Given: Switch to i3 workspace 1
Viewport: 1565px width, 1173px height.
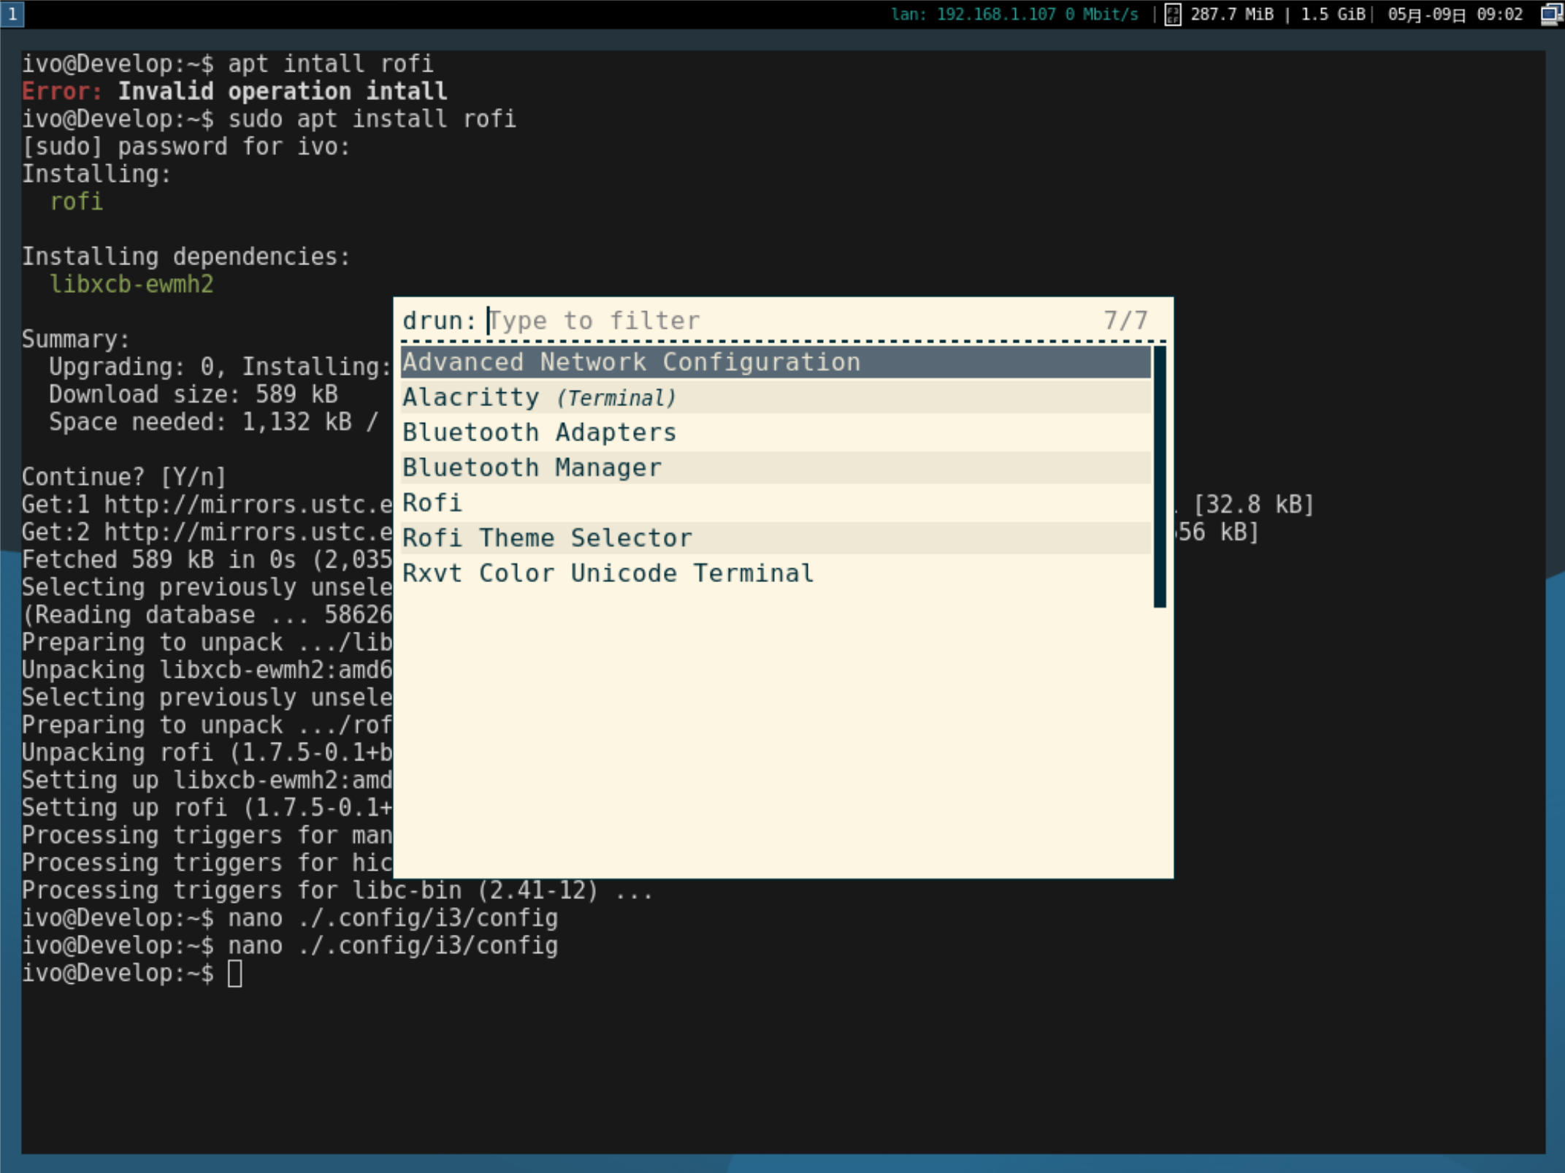Looking at the screenshot, I should point(12,14).
